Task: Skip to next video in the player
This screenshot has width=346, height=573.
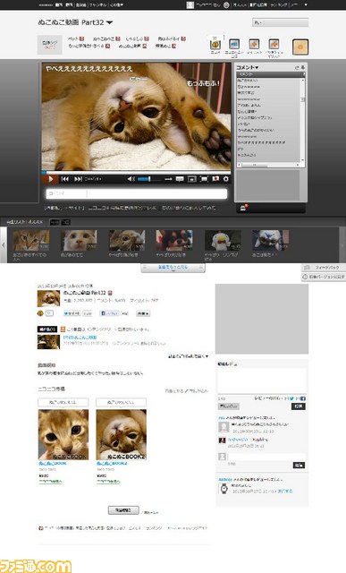Action: [78, 179]
